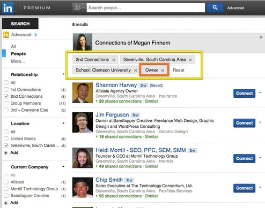Viewport: 265px width, 208px height.
Task: Click the Search people input field
Action: [146, 7]
